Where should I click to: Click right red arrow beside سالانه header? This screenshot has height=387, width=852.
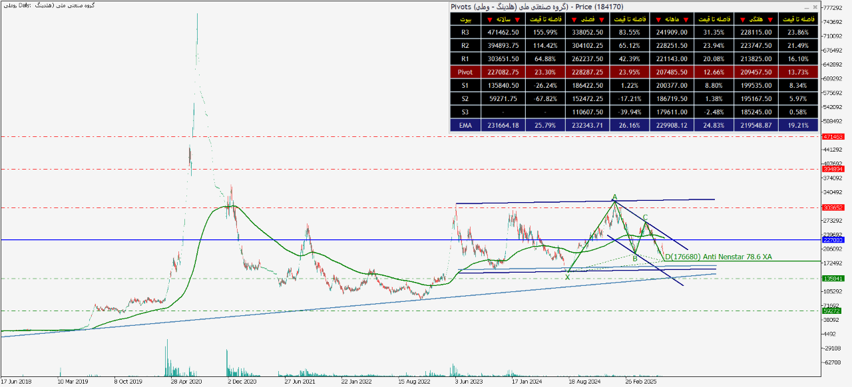click(x=517, y=19)
